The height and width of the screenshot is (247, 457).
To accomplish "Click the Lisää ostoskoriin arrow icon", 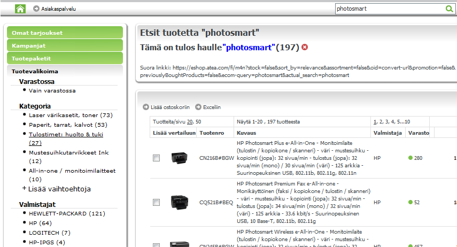I will [146, 107].
